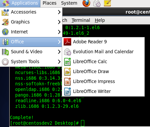This screenshot has width=150, height=127.
Task: Open the Terminal menu in terminal window
Action: coord(81,20)
